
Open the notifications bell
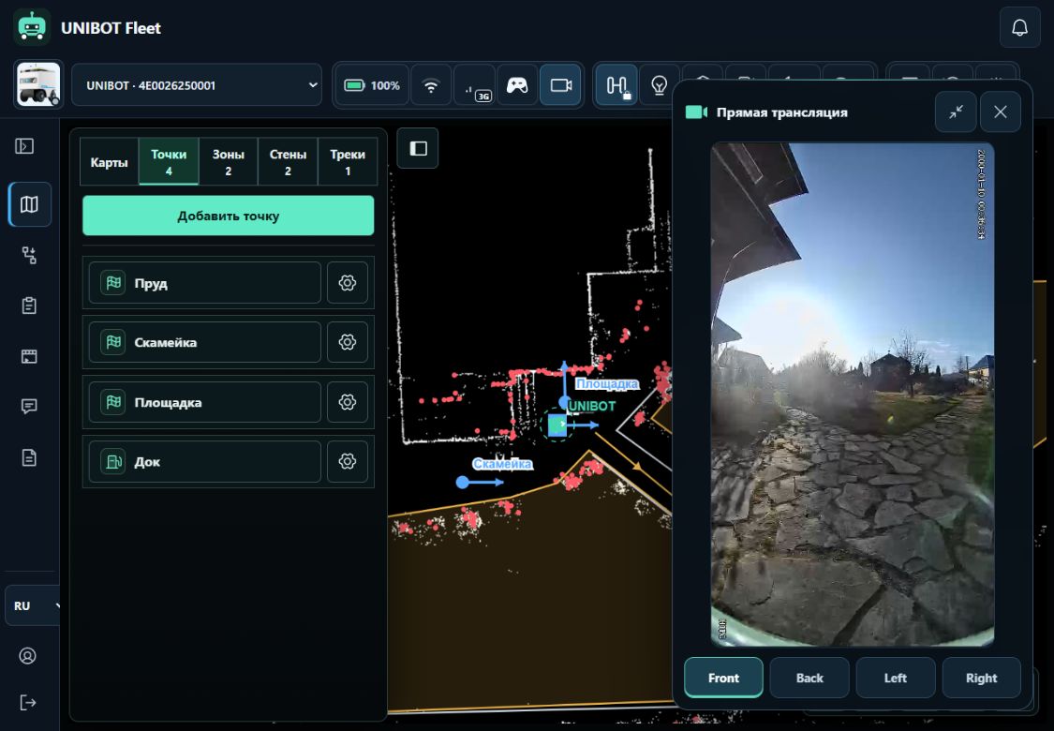(1019, 27)
